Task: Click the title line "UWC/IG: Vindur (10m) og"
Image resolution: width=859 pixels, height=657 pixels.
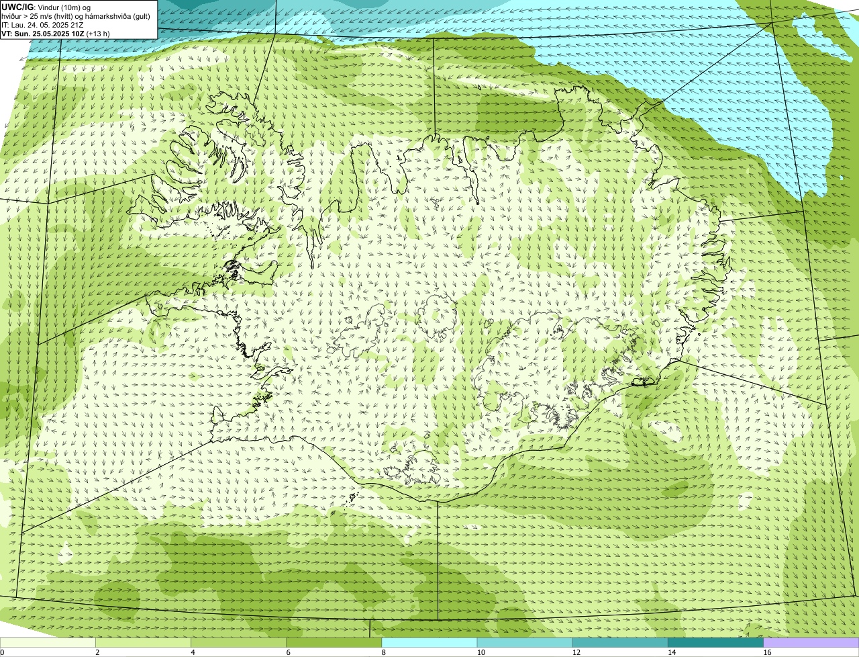Action: [x=46, y=6]
